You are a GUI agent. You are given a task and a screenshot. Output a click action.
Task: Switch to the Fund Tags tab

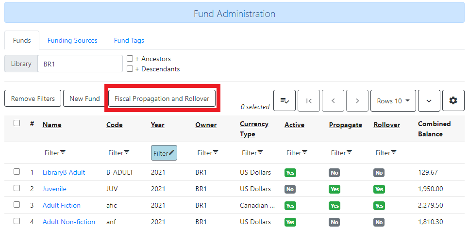[x=129, y=41]
